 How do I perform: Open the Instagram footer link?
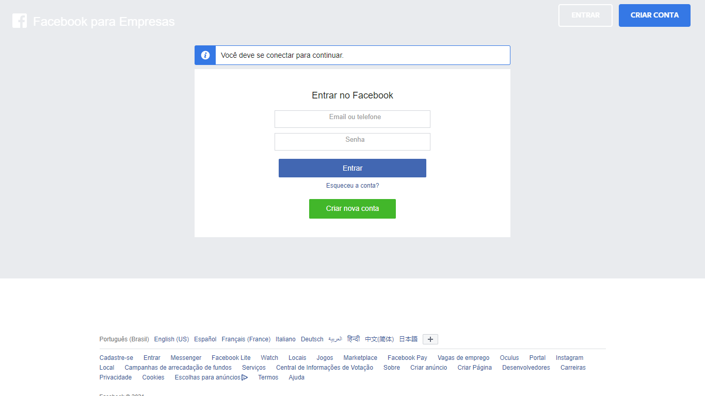[x=569, y=358]
